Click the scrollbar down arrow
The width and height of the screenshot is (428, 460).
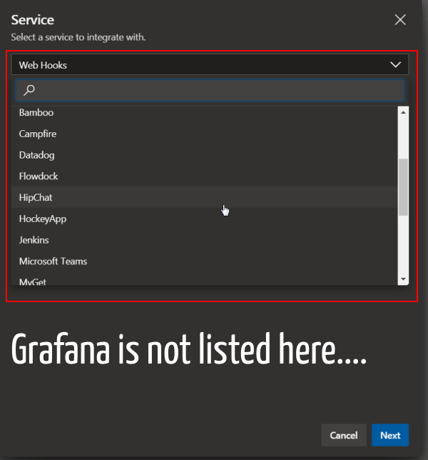[403, 279]
